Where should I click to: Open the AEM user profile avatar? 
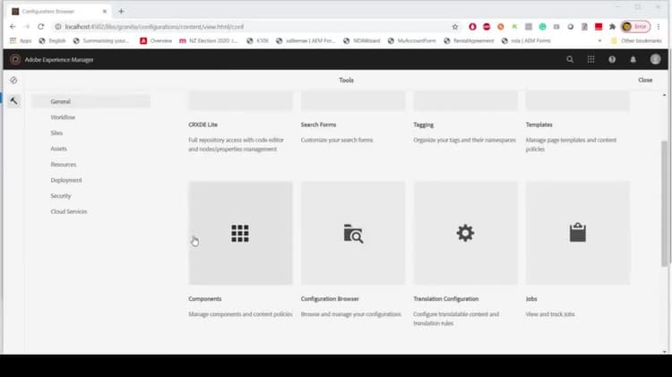click(655, 59)
